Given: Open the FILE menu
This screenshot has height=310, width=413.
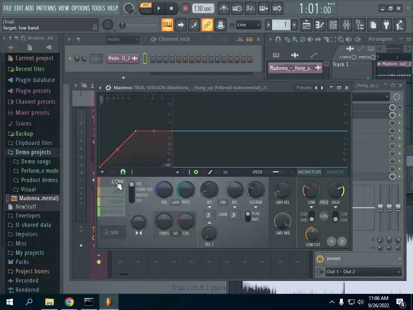Looking at the screenshot, I should [7, 8].
